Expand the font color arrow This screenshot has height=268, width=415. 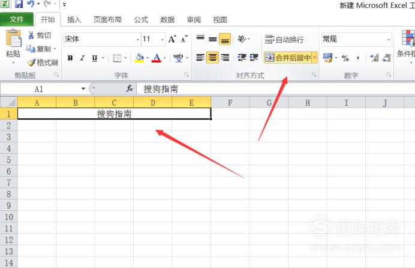pyautogui.click(x=165, y=58)
